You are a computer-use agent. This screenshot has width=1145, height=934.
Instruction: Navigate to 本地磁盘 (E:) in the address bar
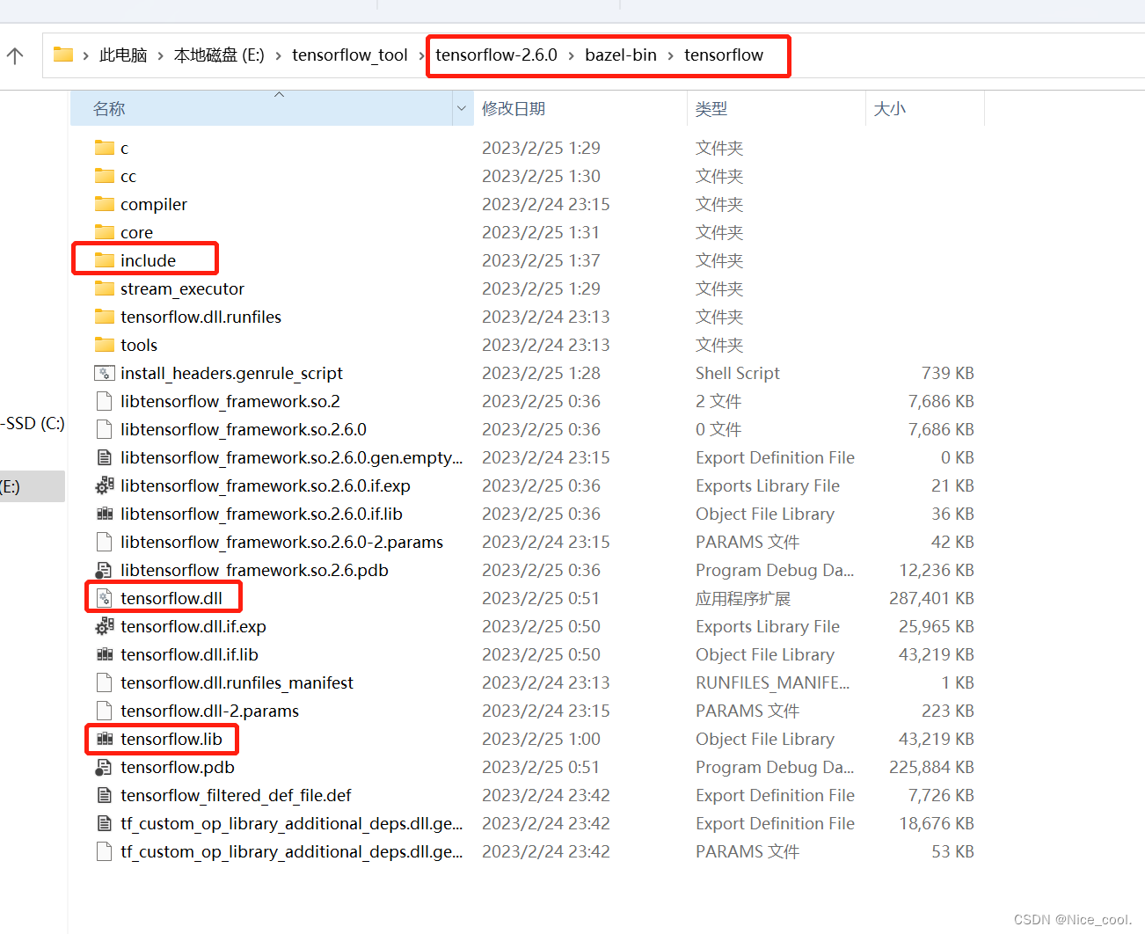[x=218, y=55]
